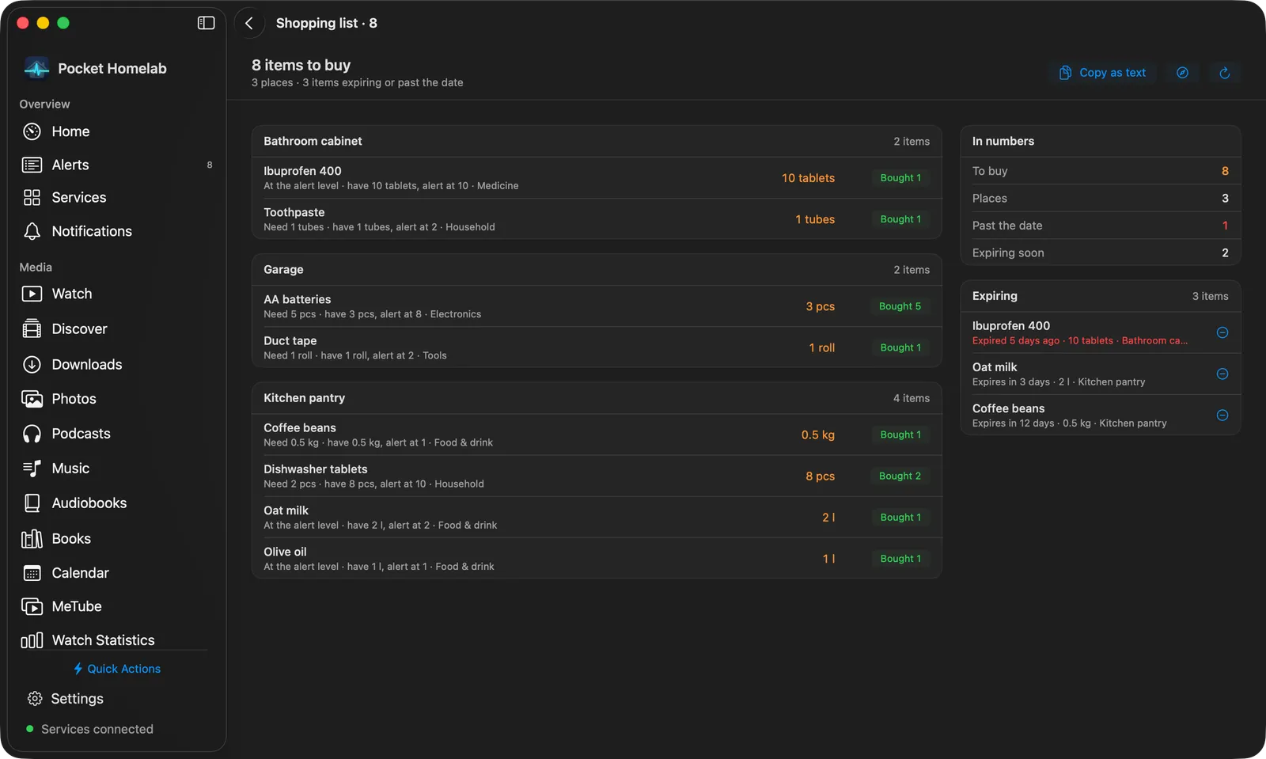Open the Discover section
The width and height of the screenshot is (1266, 759).
[x=116, y=328]
